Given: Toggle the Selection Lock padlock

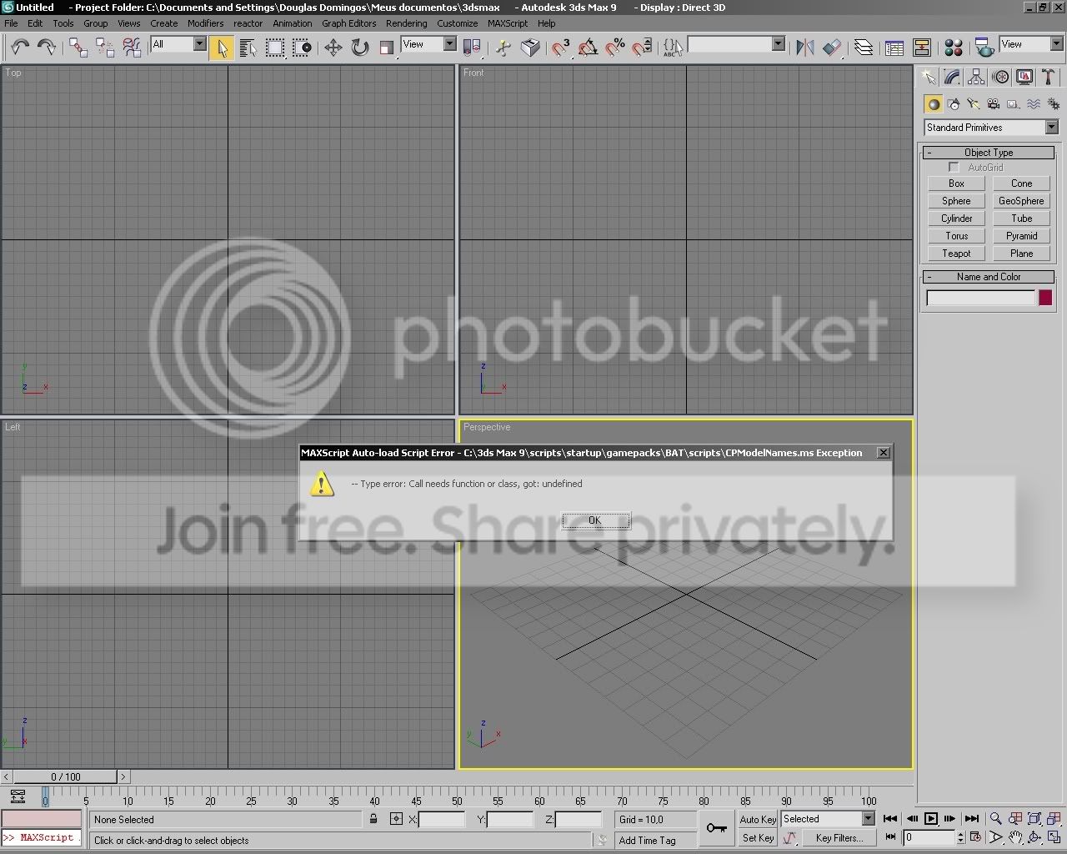Looking at the screenshot, I should coord(373,820).
